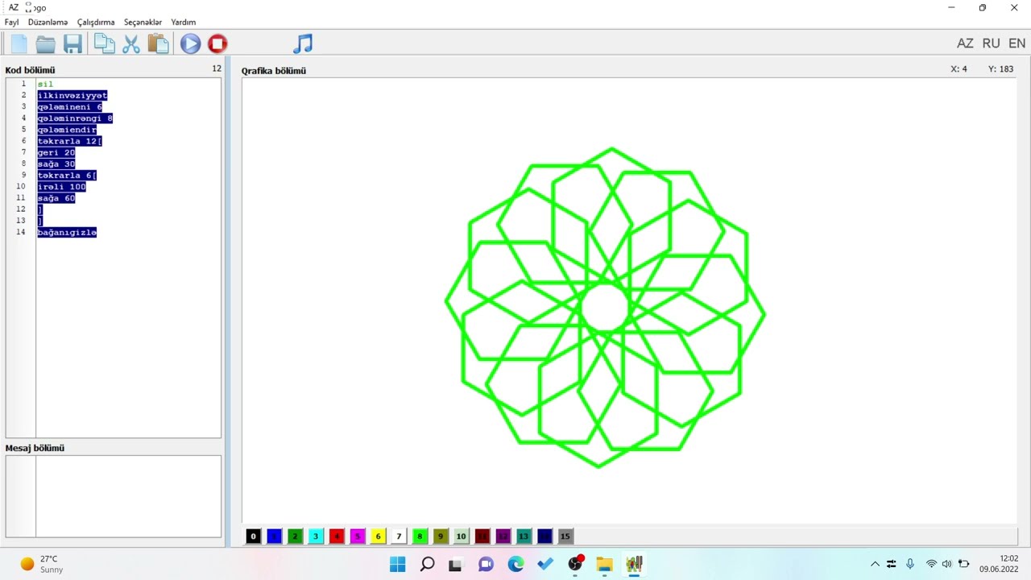Screen dimensions: 1031x580
Task: Pick olive color swatch 9
Action: click(x=441, y=536)
